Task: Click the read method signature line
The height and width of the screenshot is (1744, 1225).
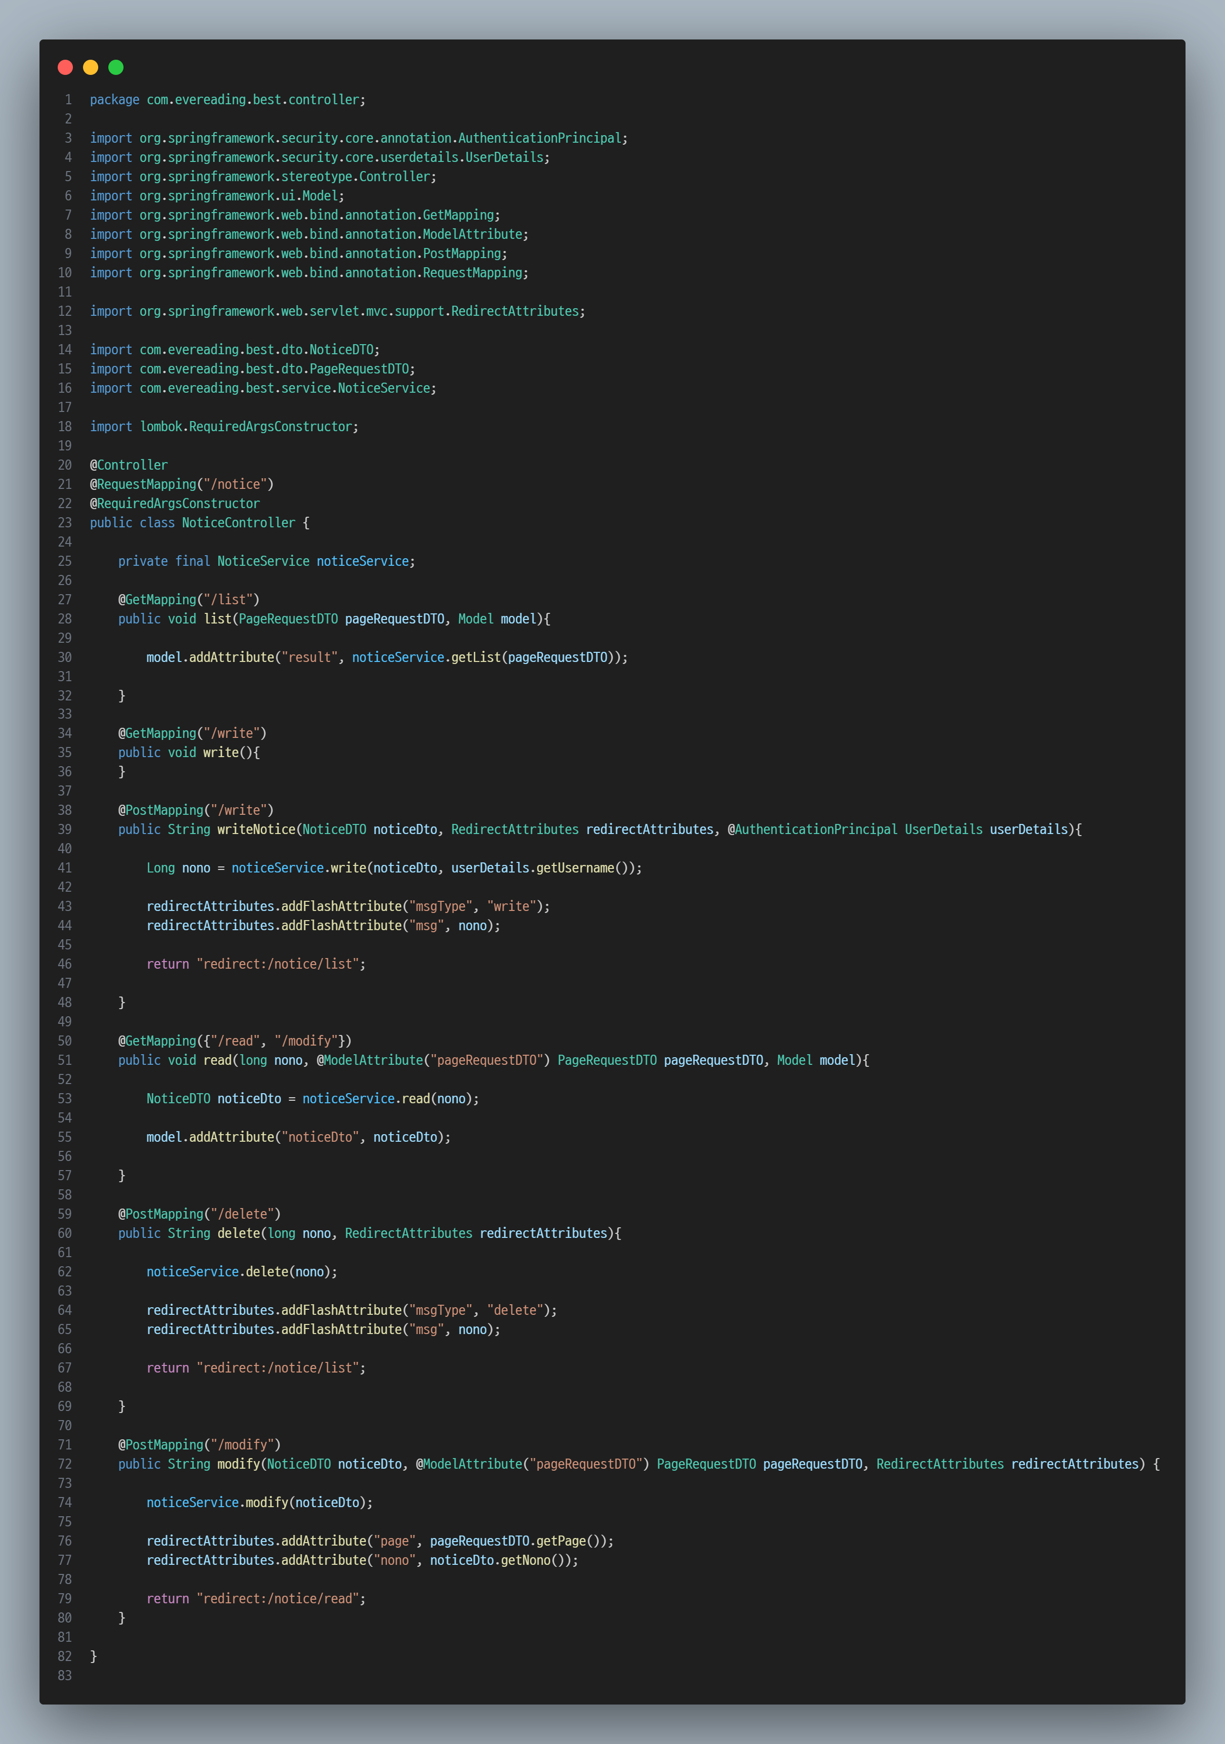Action: coord(494,1060)
